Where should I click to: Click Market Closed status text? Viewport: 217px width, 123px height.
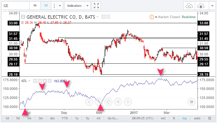[x=169, y=17]
